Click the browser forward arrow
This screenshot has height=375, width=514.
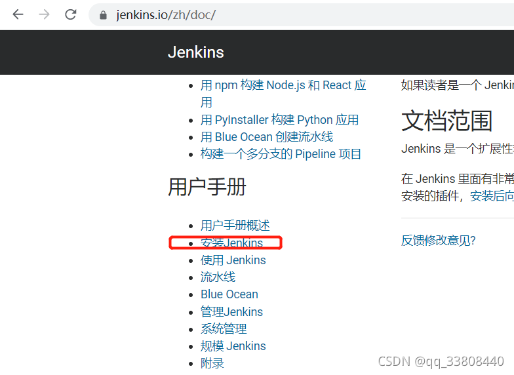coord(45,14)
